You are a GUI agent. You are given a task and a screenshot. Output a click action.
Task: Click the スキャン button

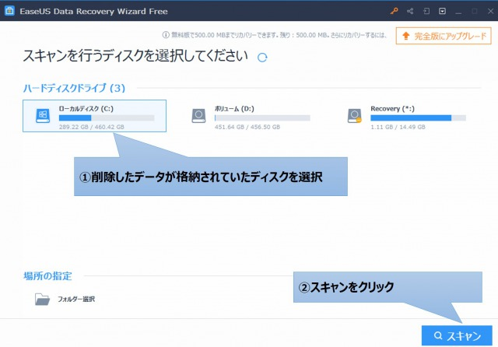(x=457, y=335)
